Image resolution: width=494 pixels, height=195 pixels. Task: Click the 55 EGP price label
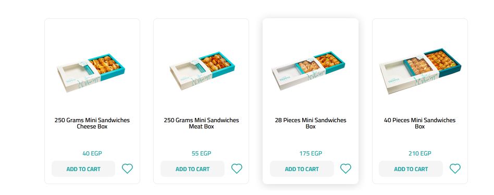click(201, 153)
